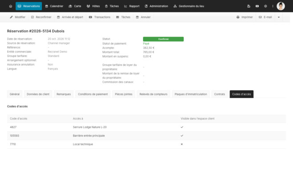Image resolution: width=293 pixels, height=183 pixels.
Task: Click access code 4827
Action: [13, 127]
